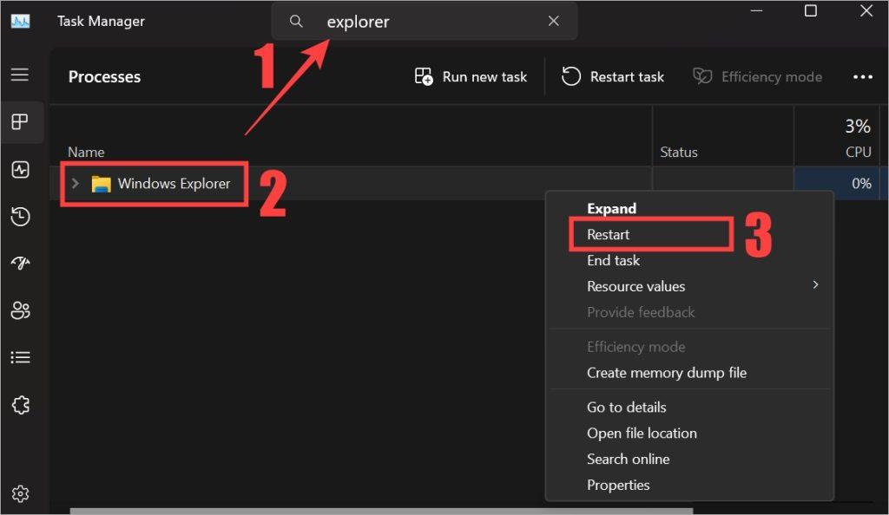The height and width of the screenshot is (515, 889).
Task: Clear the search box with X
Action: (554, 22)
